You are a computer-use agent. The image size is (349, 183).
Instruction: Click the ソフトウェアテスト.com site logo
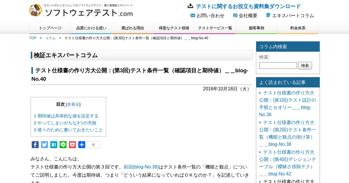click(x=81, y=10)
